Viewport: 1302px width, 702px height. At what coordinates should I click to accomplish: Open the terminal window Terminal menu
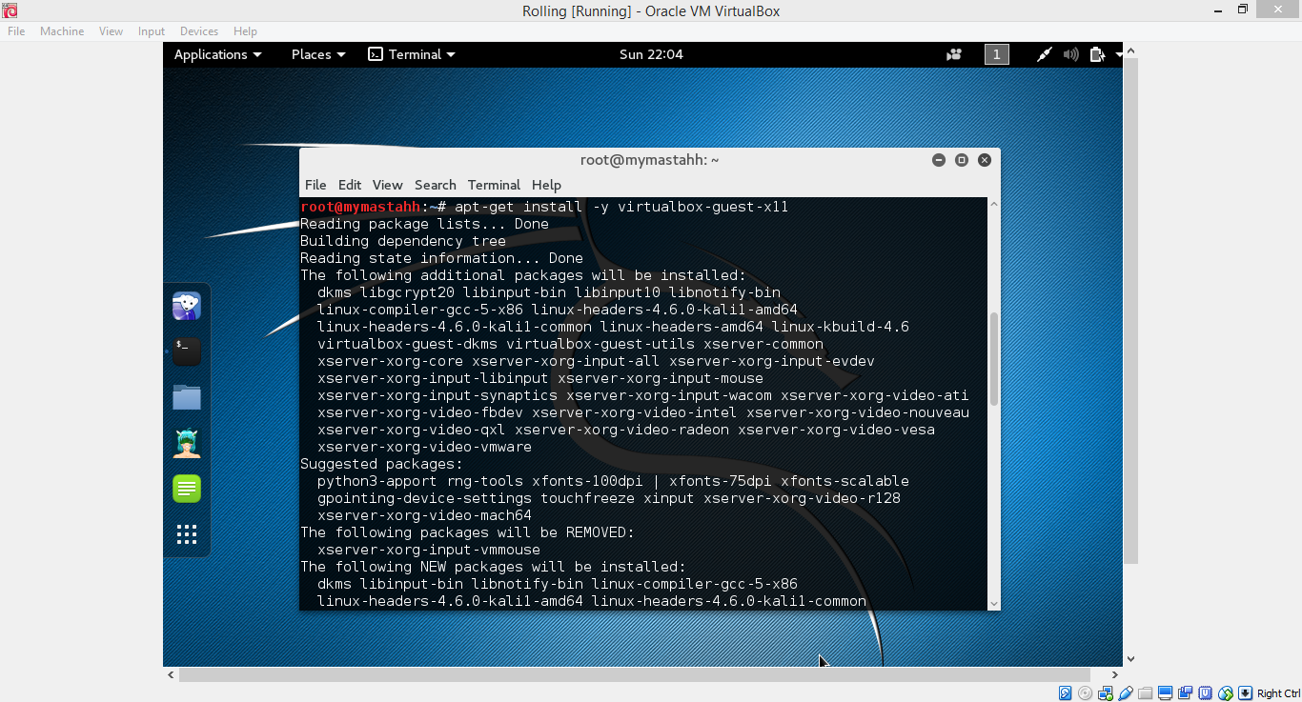pyautogui.click(x=494, y=185)
